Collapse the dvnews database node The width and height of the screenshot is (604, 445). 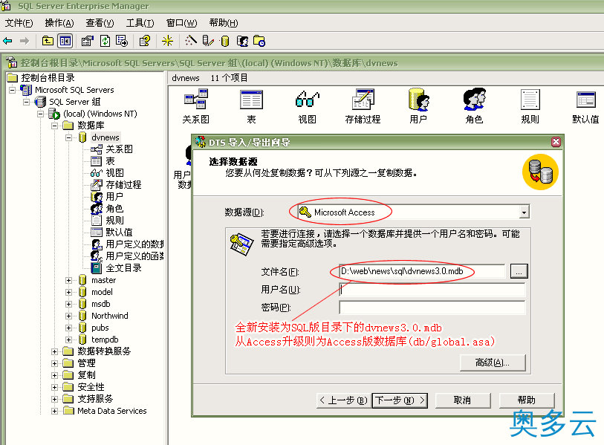(x=68, y=137)
